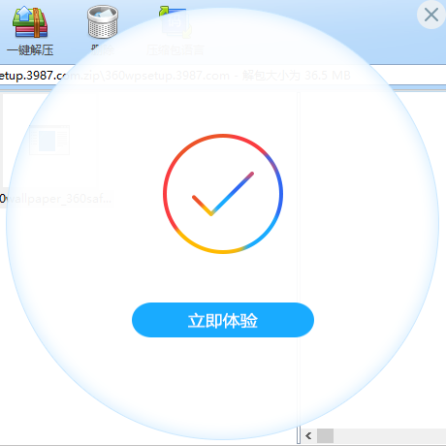Click the scrollbar track right of the thumb
The width and height of the screenshot is (446, 446).
coord(390,435)
